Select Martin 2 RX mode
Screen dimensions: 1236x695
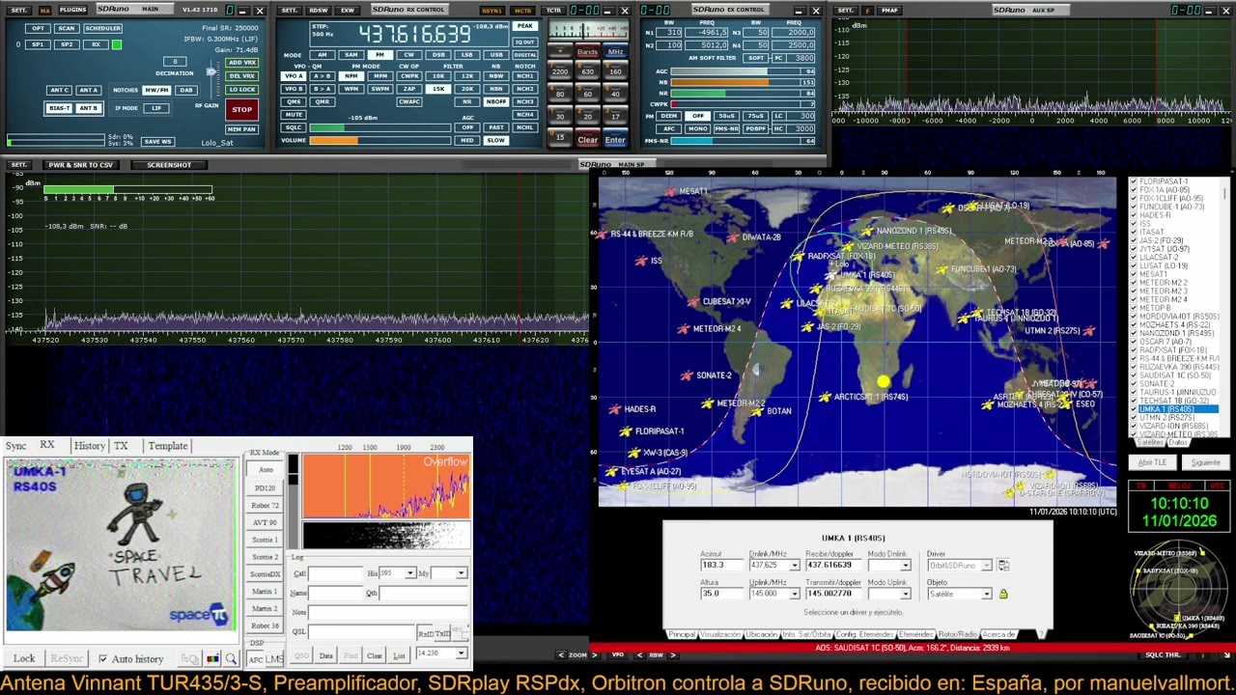tap(265, 609)
